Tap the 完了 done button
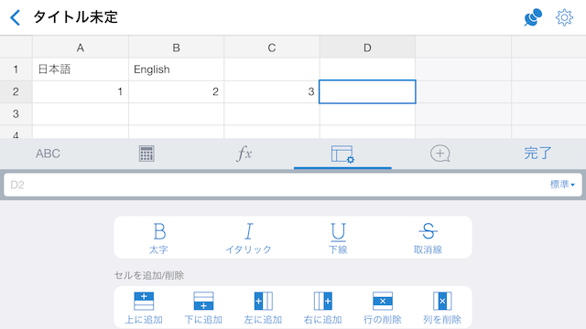Image resolution: width=586 pixels, height=329 pixels. point(537,154)
